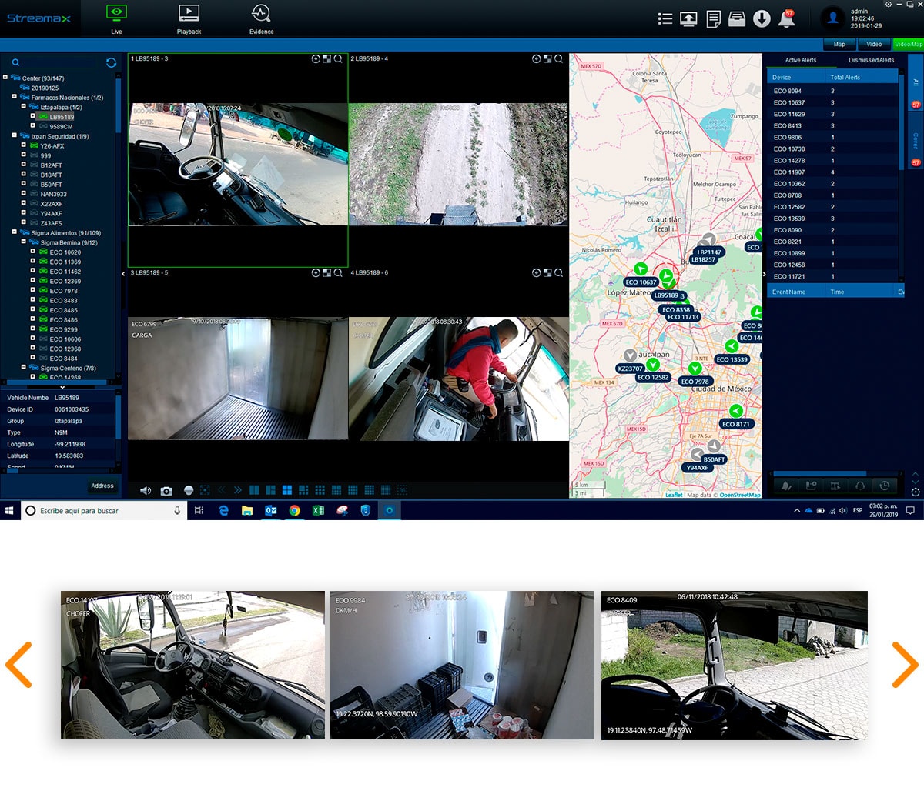Select the four-window grid layout
The width and height of the screenshot is (924, 811).
coord(286,490)
